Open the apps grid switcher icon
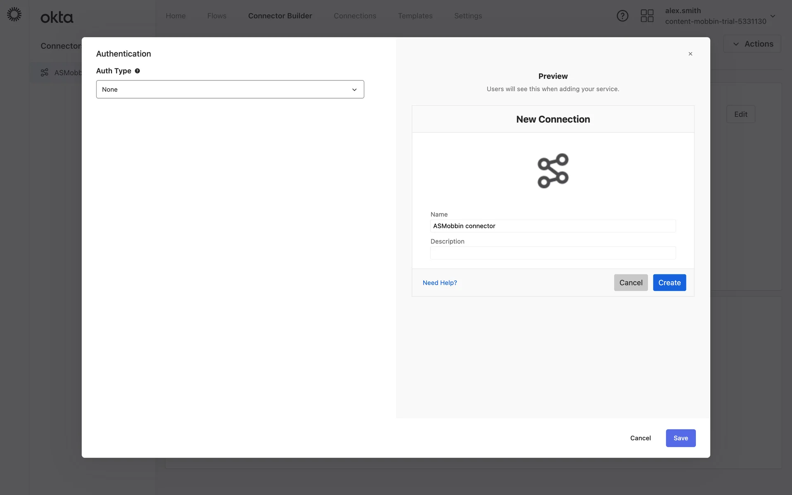The image size is (792, 495). pos(647,16)
